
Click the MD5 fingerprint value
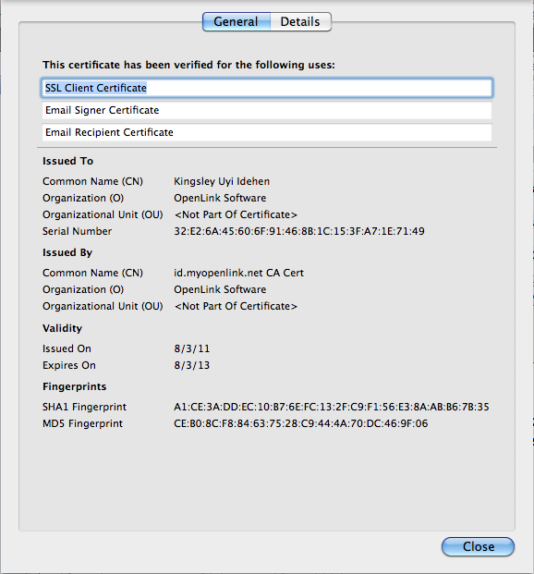300,423
